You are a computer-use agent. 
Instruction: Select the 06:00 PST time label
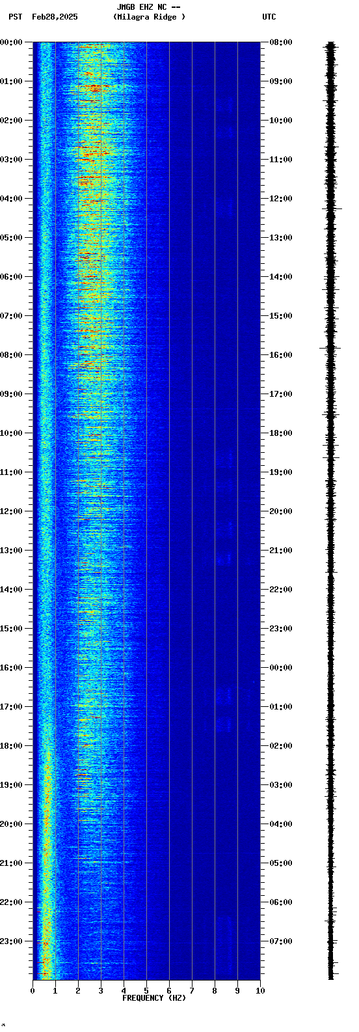[12, 277]
